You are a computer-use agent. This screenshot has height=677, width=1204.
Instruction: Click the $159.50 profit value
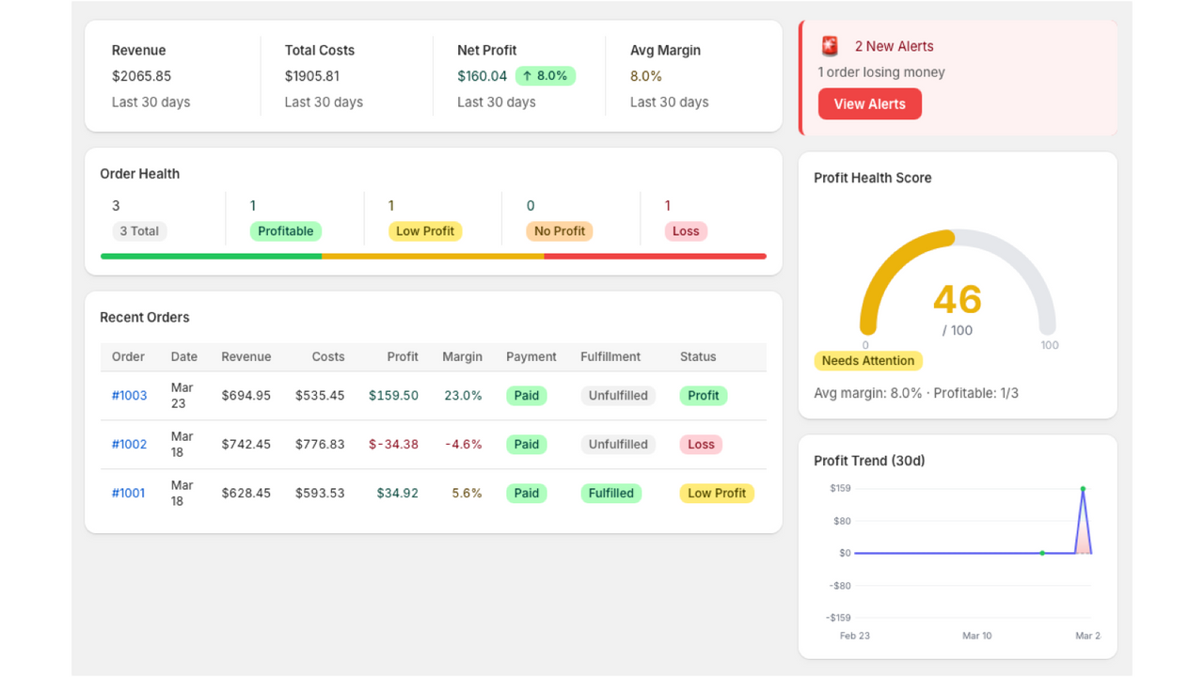(x=393, y=396)
